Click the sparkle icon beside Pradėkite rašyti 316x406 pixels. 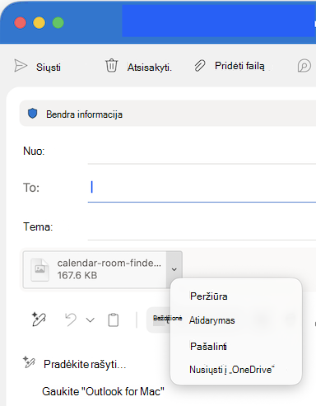[29, 362]
